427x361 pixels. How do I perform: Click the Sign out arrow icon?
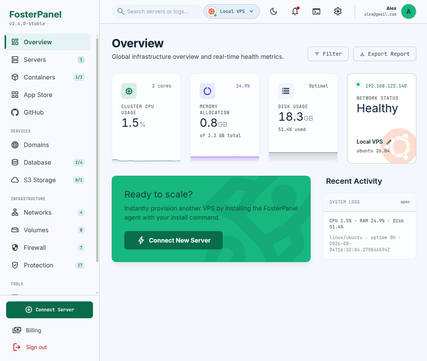coord(16,347)
